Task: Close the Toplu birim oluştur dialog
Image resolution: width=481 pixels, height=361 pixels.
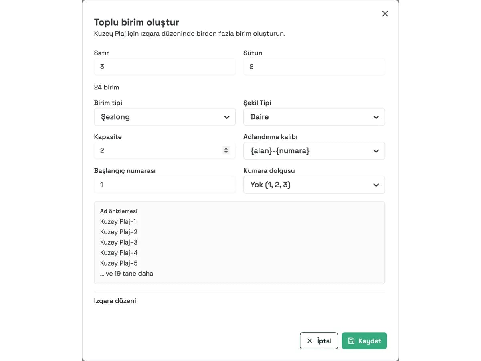Action: pos(385,14)
